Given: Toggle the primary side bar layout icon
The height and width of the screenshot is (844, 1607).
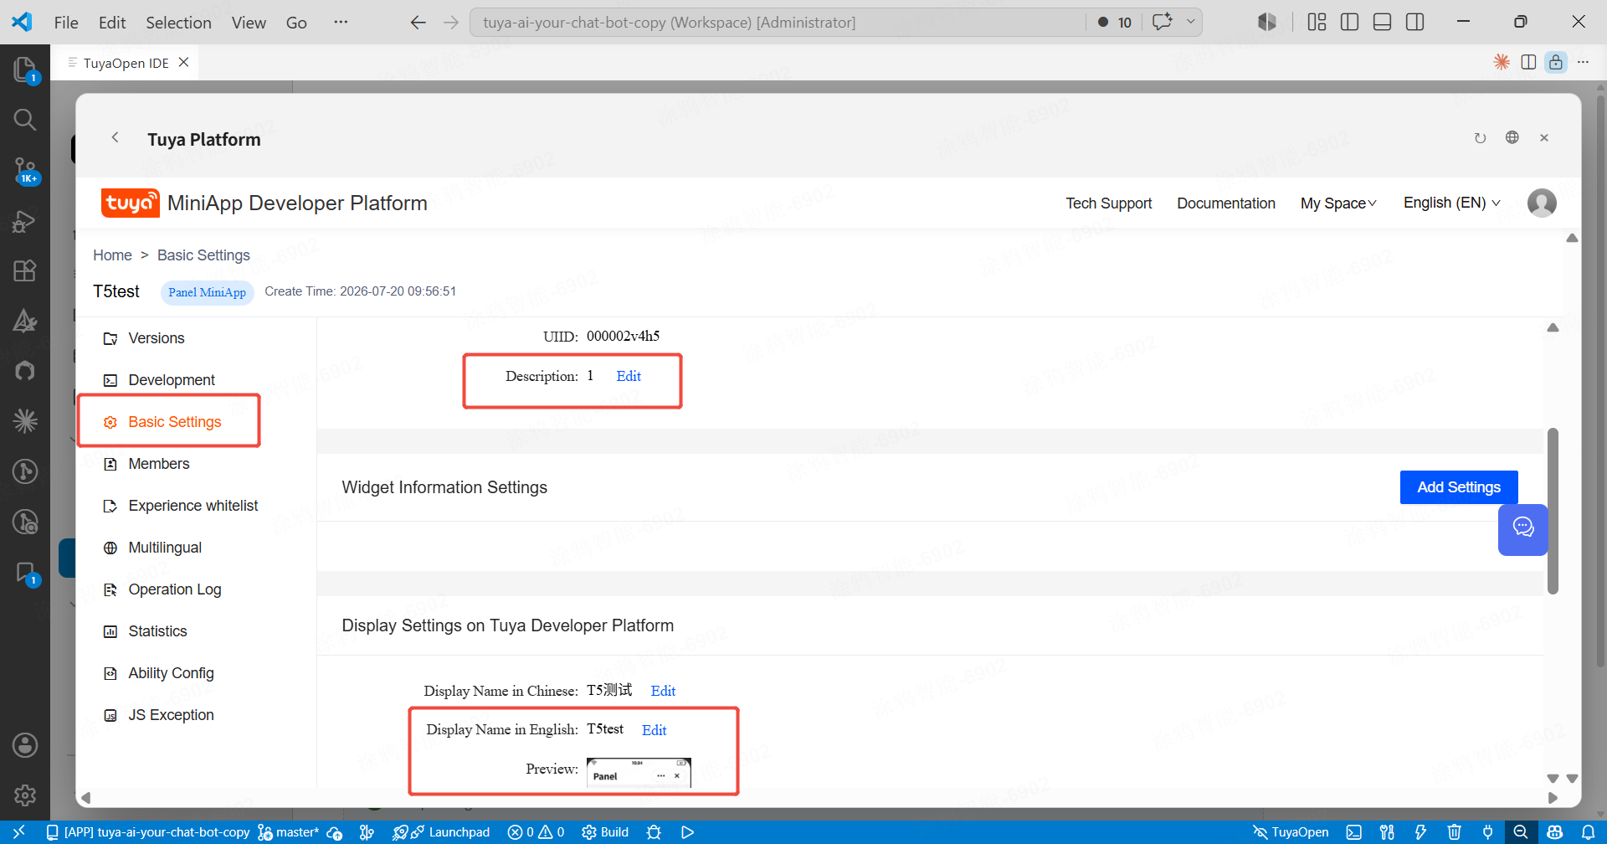Looking at the screenshot, I should [1349, 22].
